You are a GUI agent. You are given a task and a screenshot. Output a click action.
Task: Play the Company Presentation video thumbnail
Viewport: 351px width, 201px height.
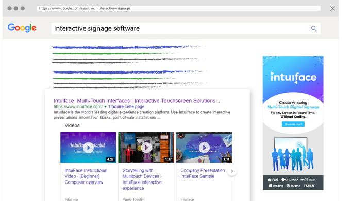(x=204, y=148)
